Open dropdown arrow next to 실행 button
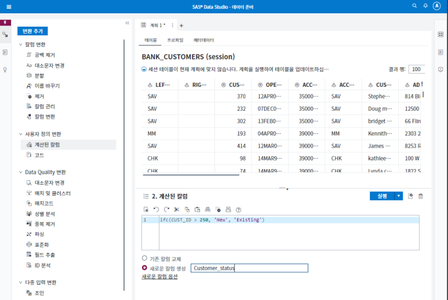Image resolution: width=448 pixels, height=300 pixels. point(398,196)
